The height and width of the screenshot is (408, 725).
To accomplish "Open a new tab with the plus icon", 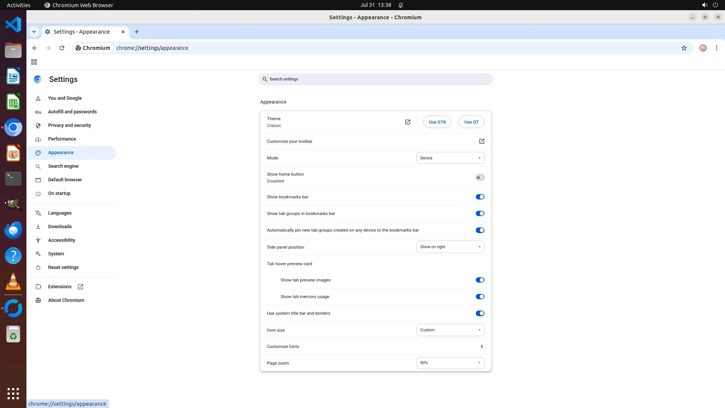I will coord(137,32).
